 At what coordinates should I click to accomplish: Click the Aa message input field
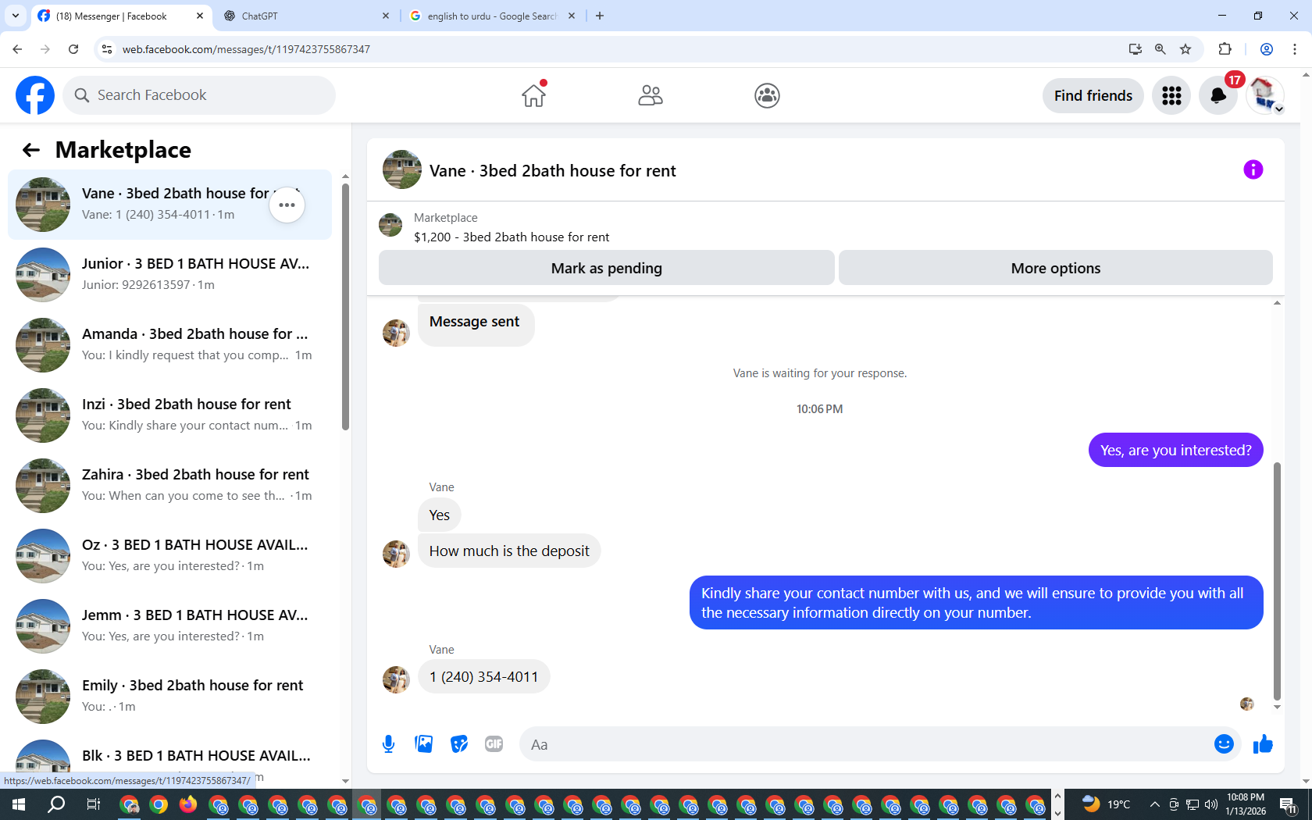tap(863, 744)
